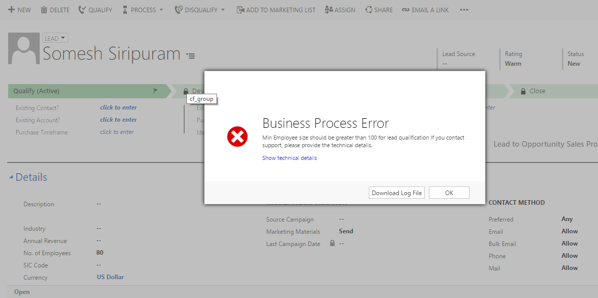Click the Description field value

[x=99, y=204]
